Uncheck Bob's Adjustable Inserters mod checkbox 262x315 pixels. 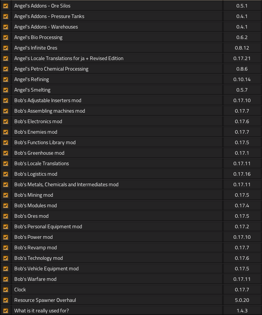point(6,100)
